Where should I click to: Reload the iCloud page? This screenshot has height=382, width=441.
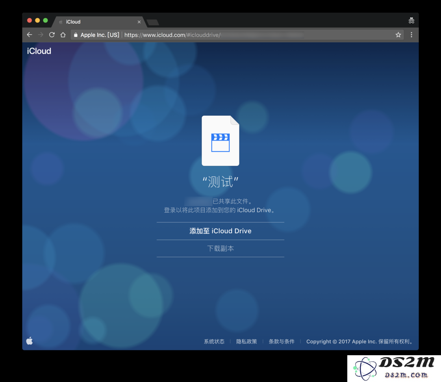52,35
